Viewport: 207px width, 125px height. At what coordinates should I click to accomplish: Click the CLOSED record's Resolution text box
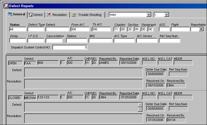pos(84,118)
